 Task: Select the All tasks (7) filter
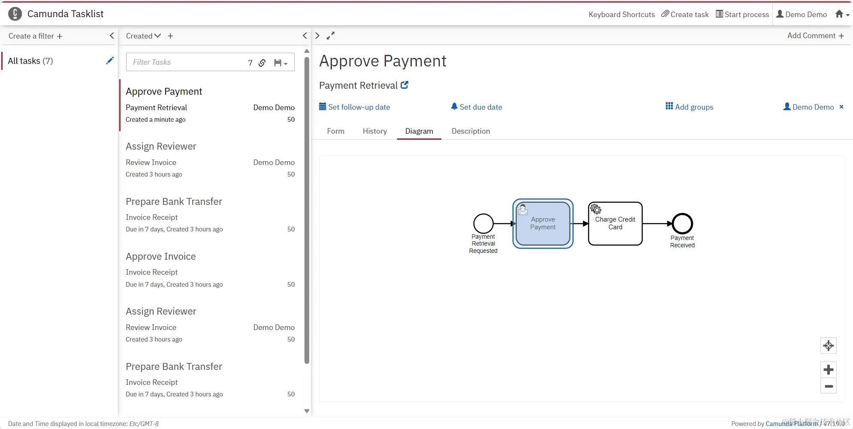coord(30,61)
